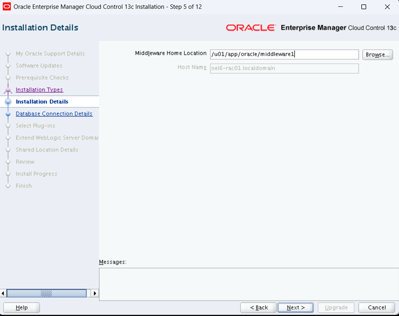Click the Oracle logo in the header
Screen dimensions: 399x316
(250, 28)
